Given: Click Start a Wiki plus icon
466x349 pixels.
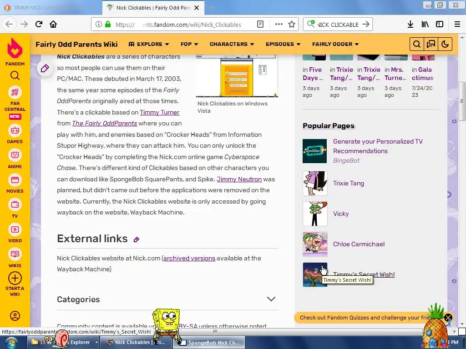Looking at the screenshot, I should pos(15,279).
